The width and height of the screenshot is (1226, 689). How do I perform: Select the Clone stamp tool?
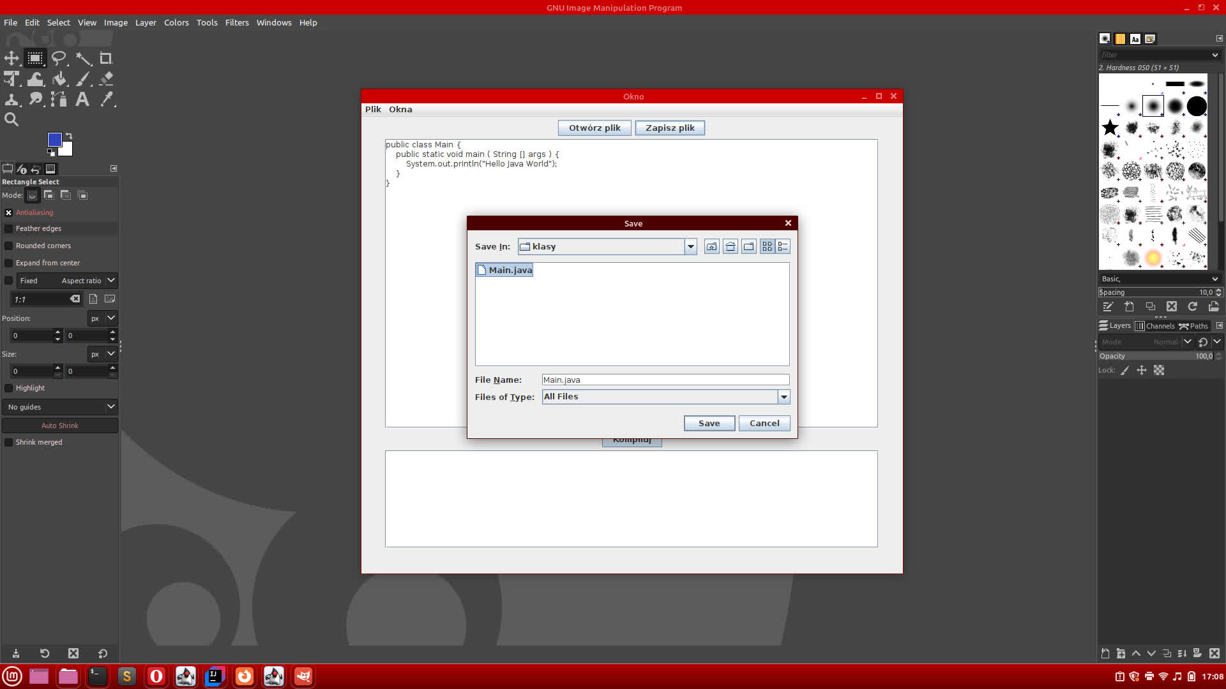(x=11, y=100)
